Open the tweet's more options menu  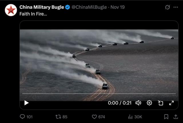point(176,7)
